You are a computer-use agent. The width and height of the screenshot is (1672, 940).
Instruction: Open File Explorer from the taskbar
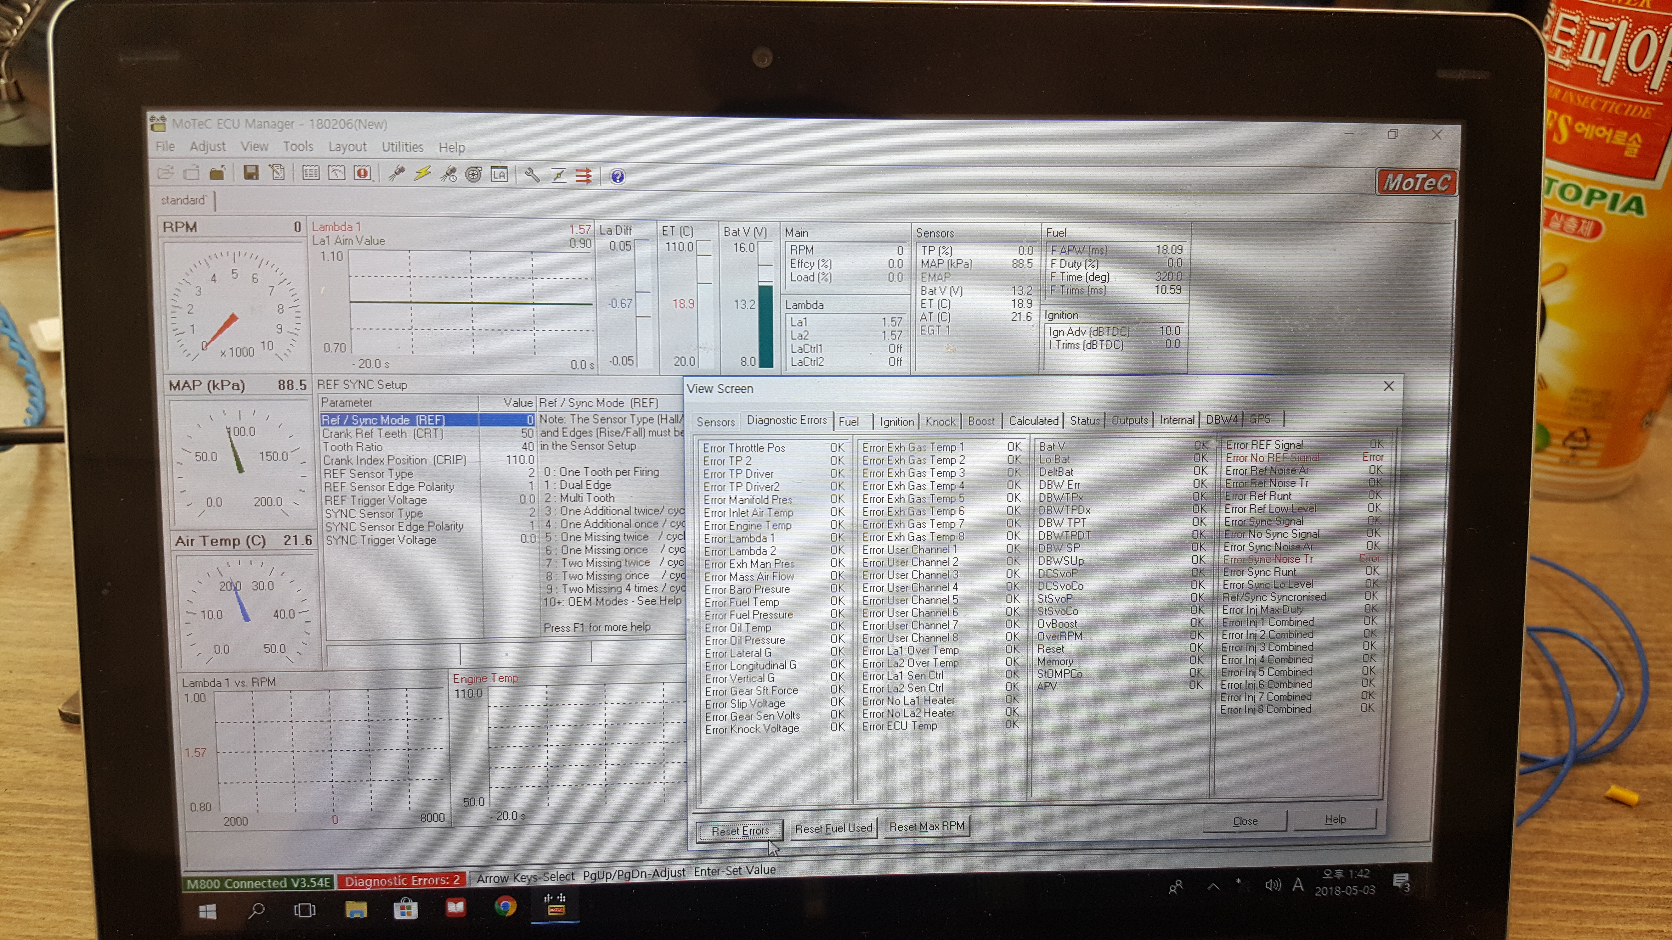[x=356, y=909]
